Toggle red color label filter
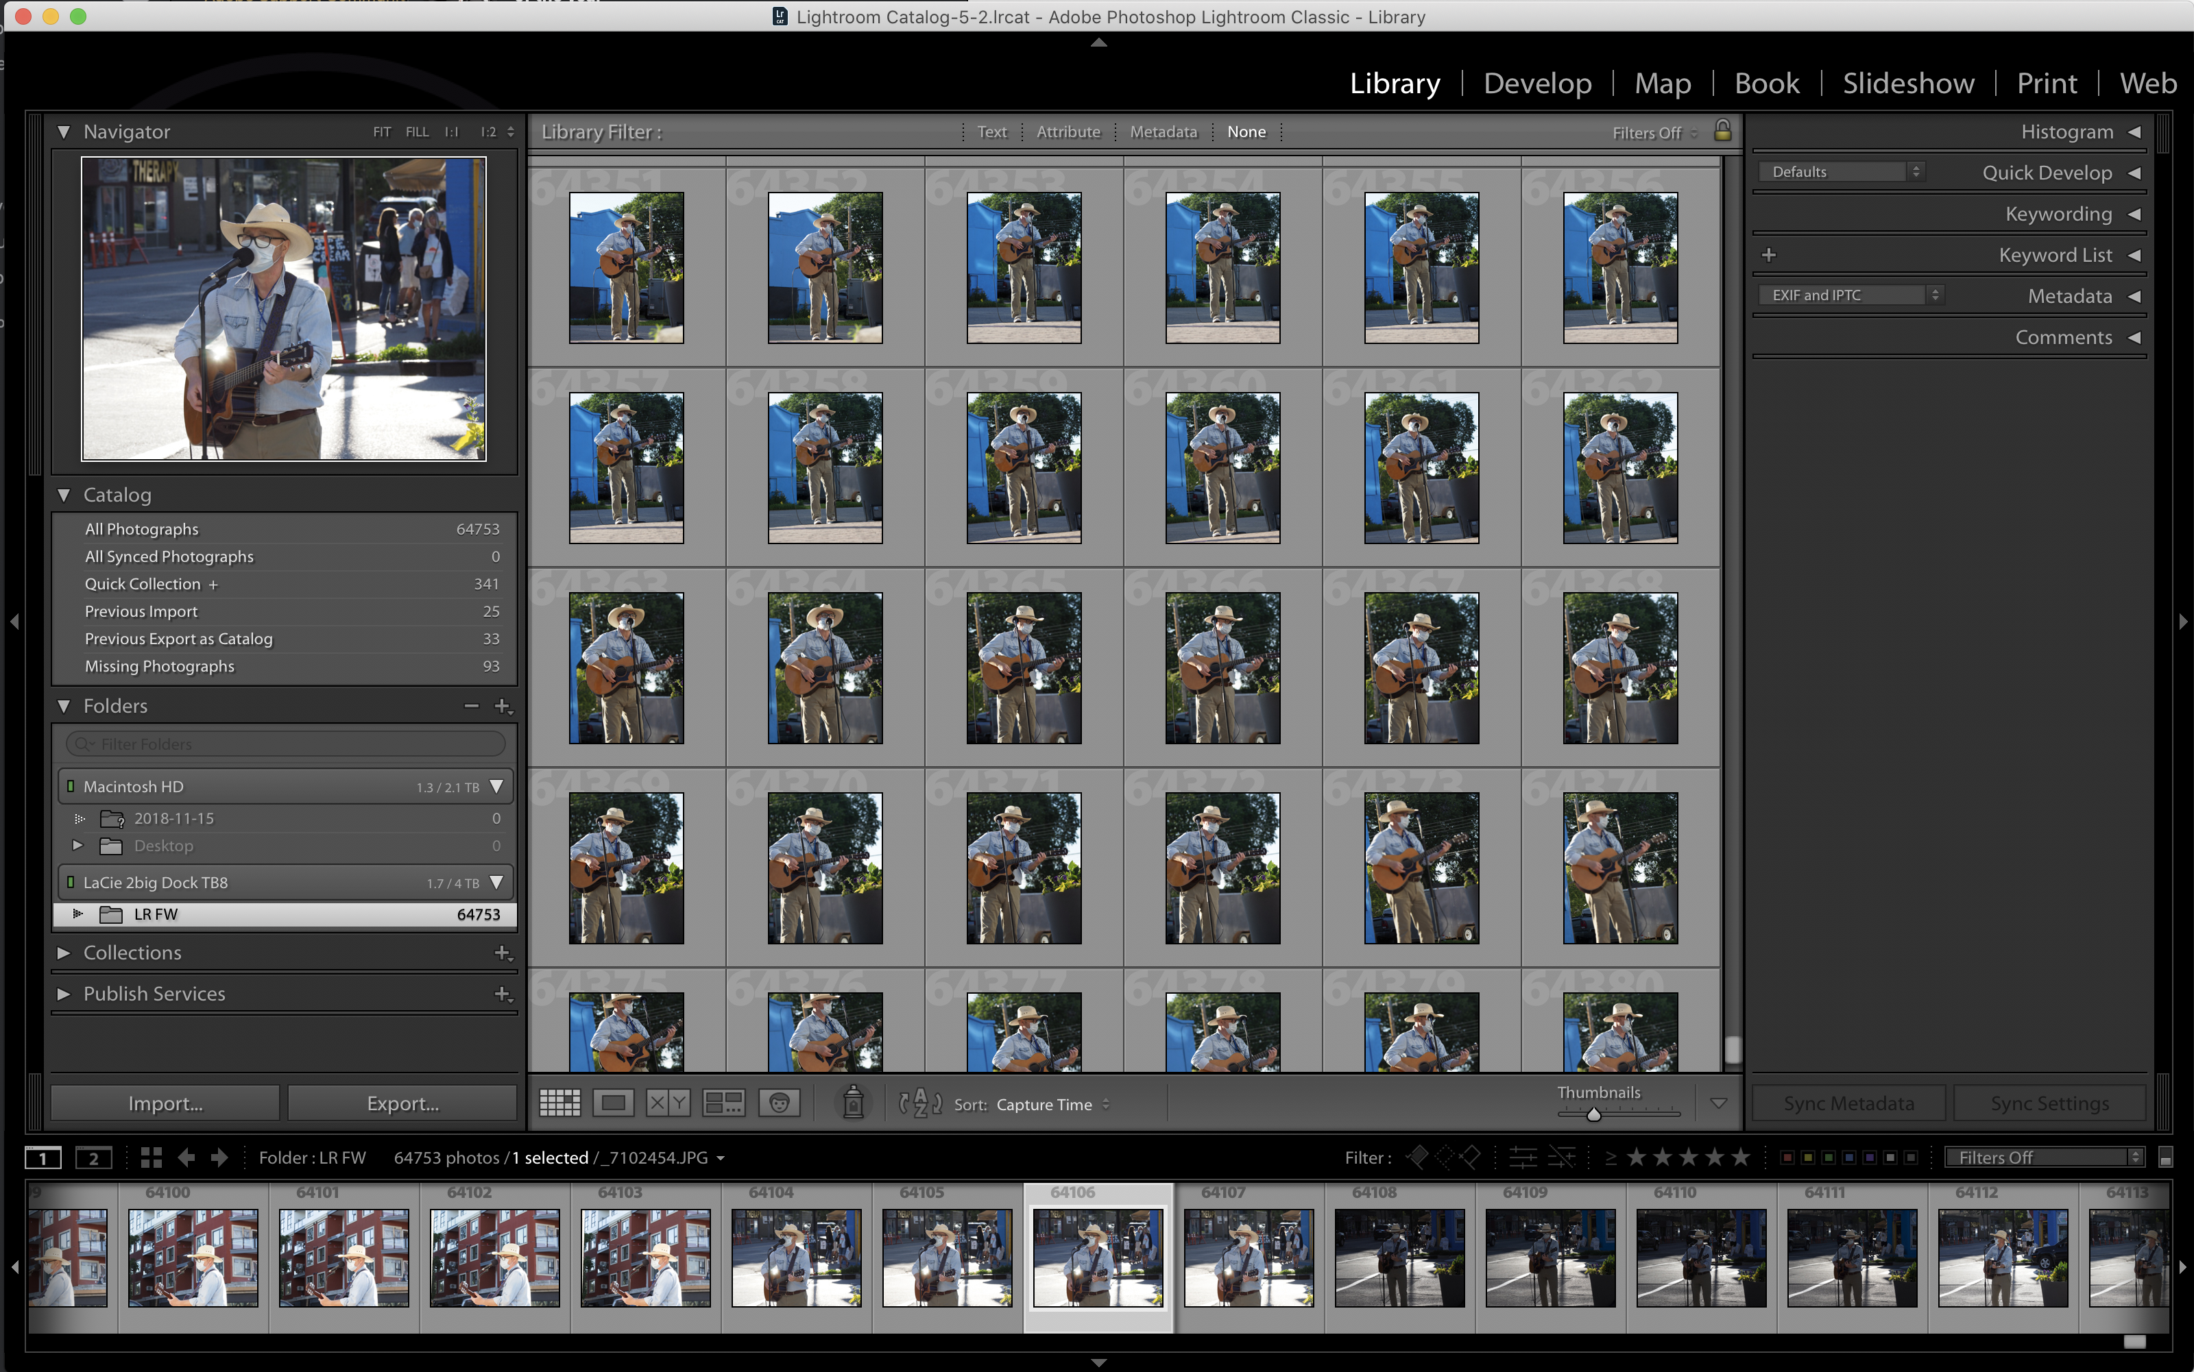Viewport: 2194px width, 1372px height. (x=1787, y=1158)
